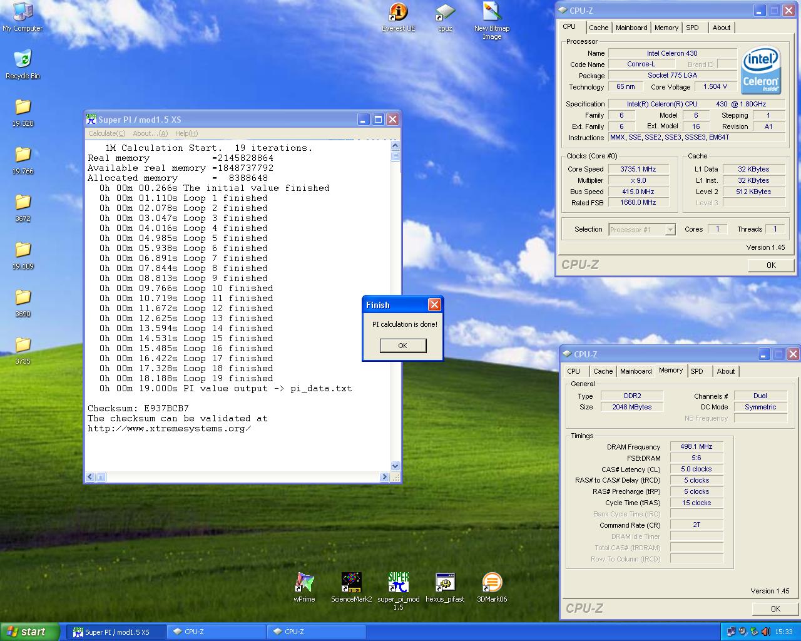Click the Core Voltage 1.504 V value
The height and width of the screenshot is (641, 801).
(x=715, y=87)
